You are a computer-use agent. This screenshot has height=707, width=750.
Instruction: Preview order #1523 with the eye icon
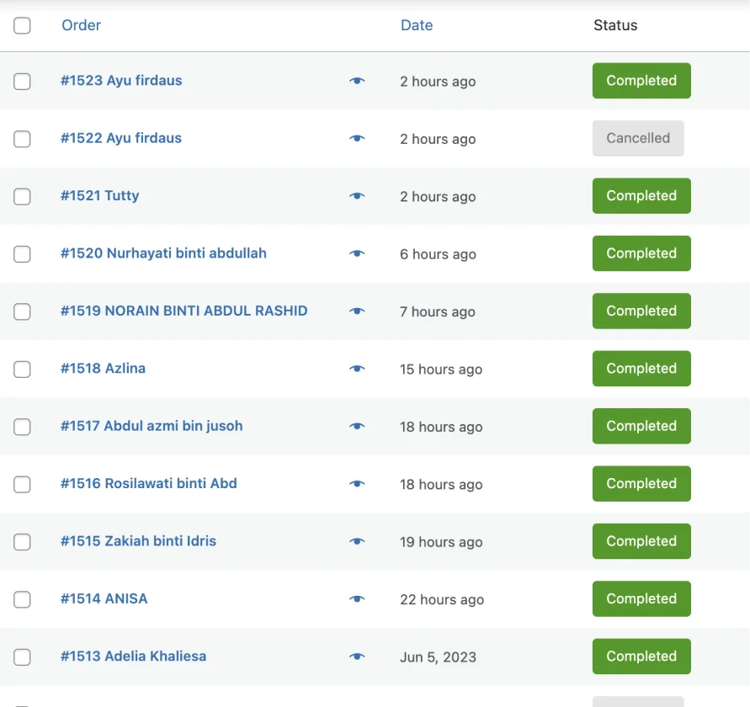coord(357,81)
